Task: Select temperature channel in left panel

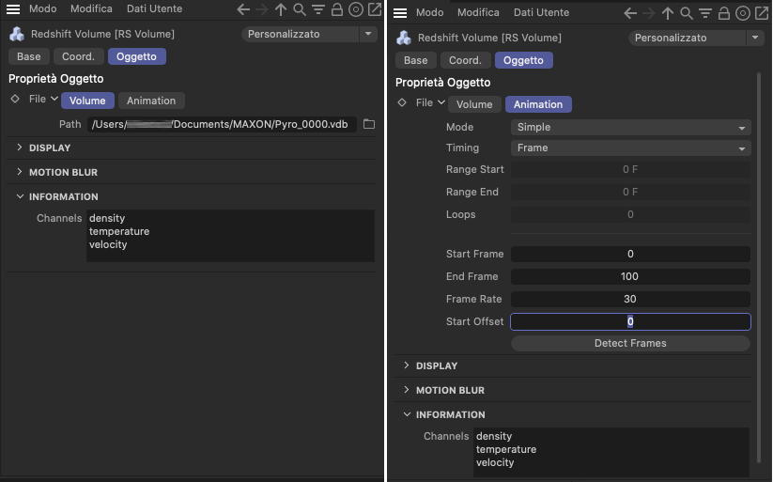Action: (118, 231)
